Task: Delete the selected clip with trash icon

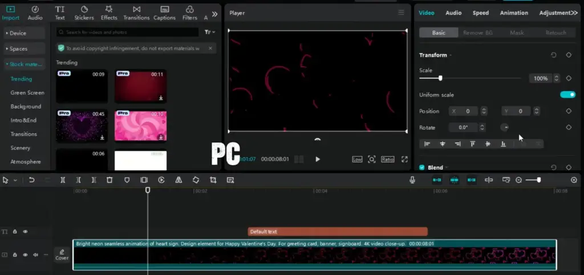Action: pos(109,180)
